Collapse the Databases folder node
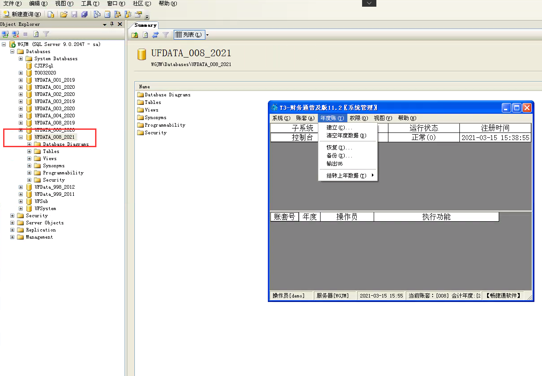Screen dimensions: 542x376 click(13, 52)
